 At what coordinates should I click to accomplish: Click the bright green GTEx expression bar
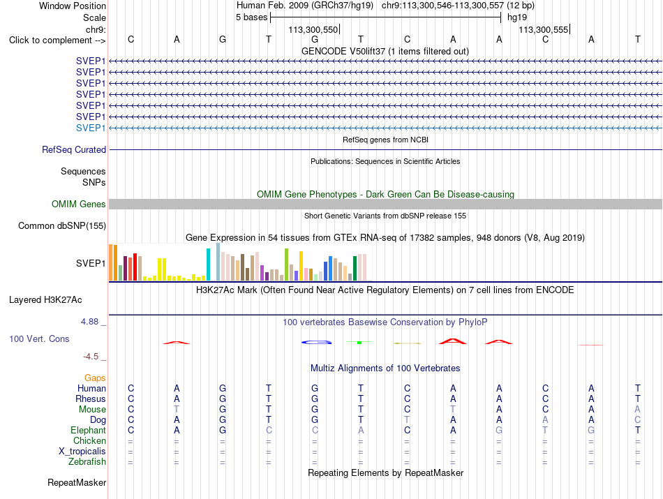(286, 265)
